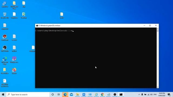Image resolution: width=173 pixels, height=97 pixels.
Task: Open Task View on the taskbar
Action: click(x=59, y=95)
